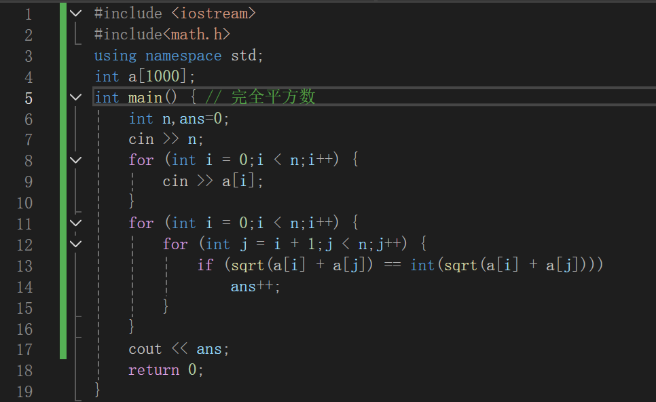Click line number 2 in the gutter
This screenshot has width=656, height=402.
click(x=29, y=35)
